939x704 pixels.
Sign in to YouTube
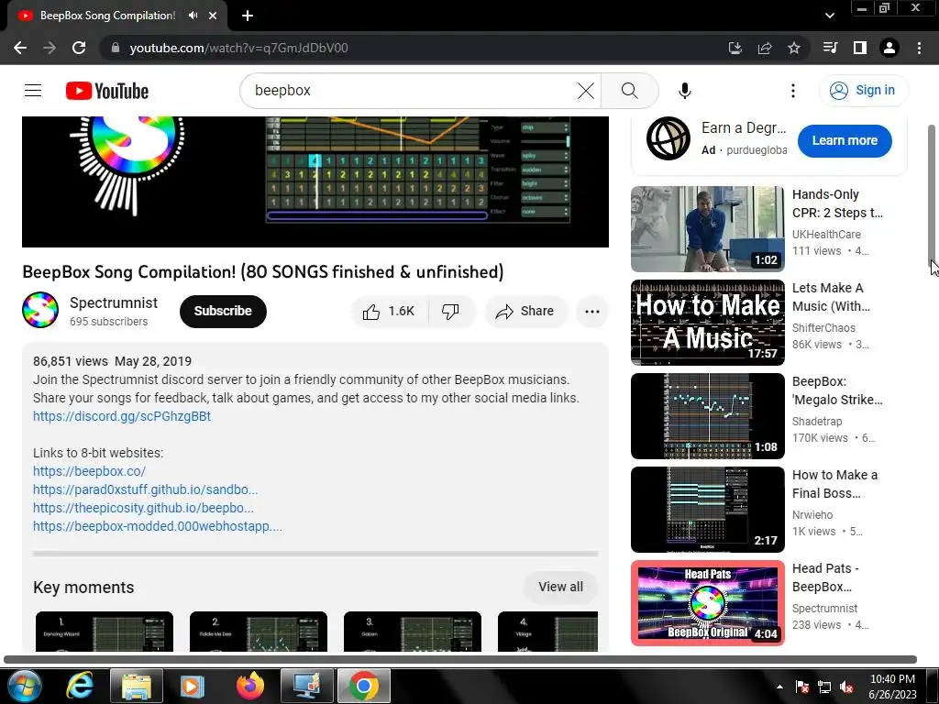pos(863,91)
